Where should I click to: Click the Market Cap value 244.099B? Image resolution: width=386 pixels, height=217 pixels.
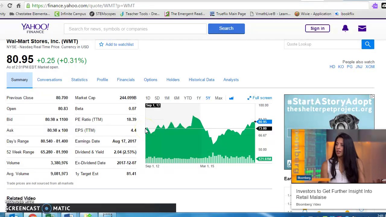click(x=128, y=98)
